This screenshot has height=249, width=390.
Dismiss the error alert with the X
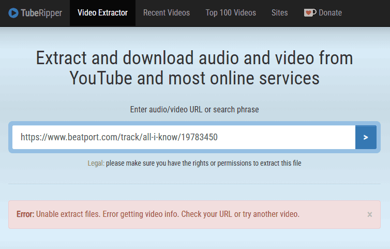[x=370, y=214]
